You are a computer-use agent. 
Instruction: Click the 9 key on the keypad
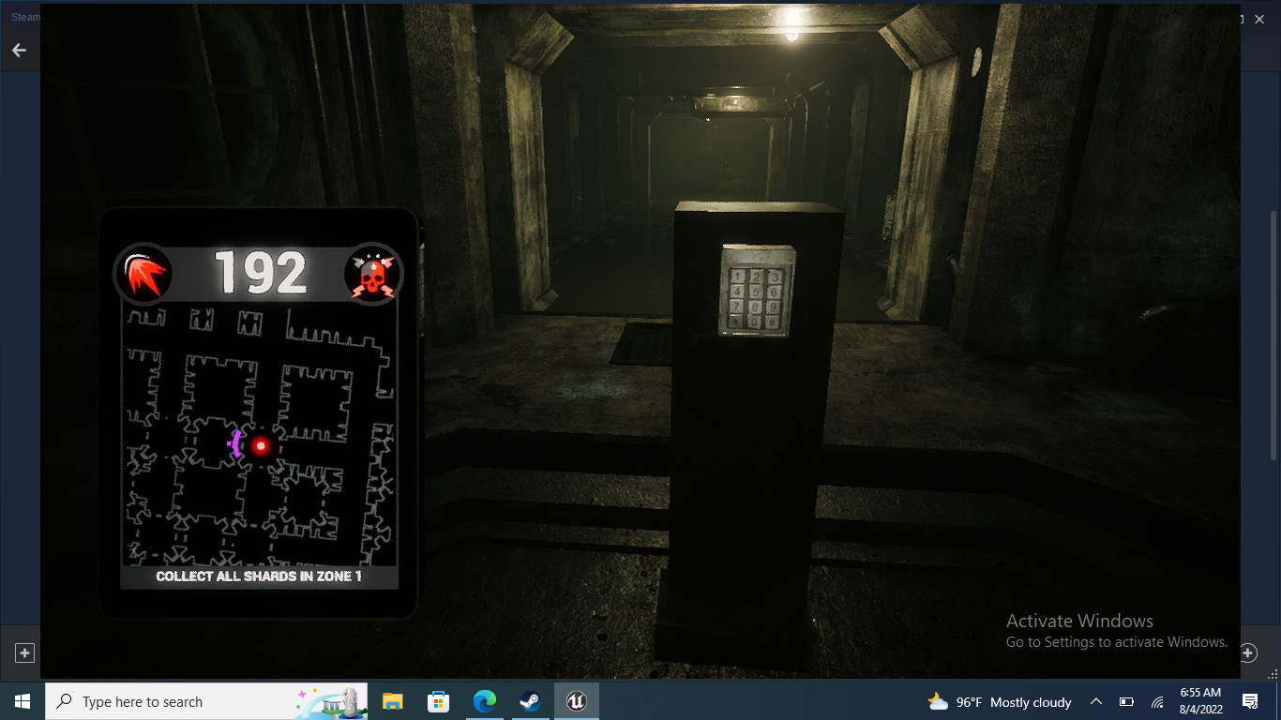click(x=773, y=307)
